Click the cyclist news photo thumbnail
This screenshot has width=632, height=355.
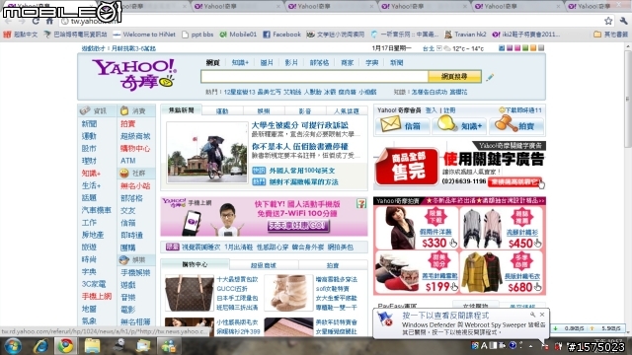pyautogui.click(x=207, y=153)
